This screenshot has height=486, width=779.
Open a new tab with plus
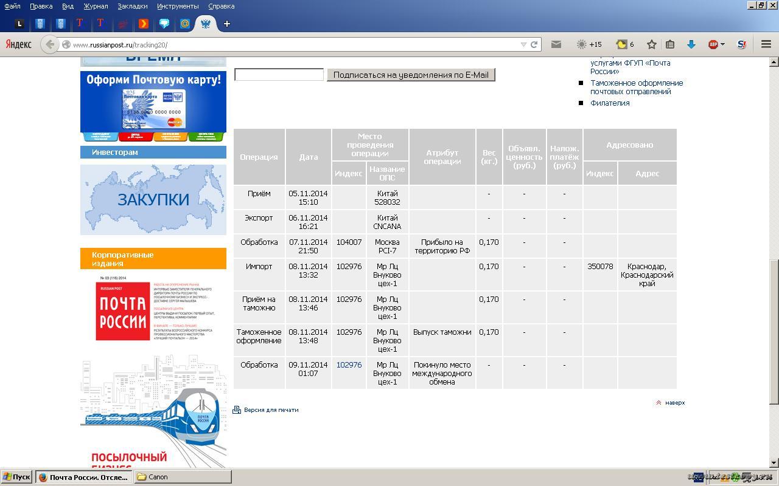click(x=227, y=24)
